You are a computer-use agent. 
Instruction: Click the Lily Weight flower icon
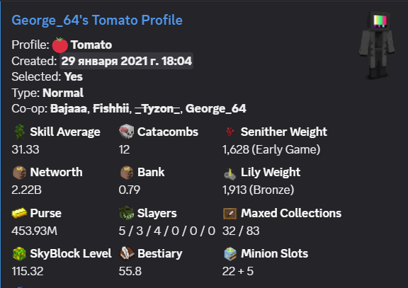[230, 173]
